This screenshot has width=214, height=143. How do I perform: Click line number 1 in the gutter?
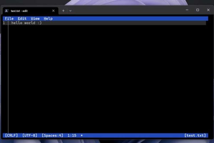click(x=4, y=23)
